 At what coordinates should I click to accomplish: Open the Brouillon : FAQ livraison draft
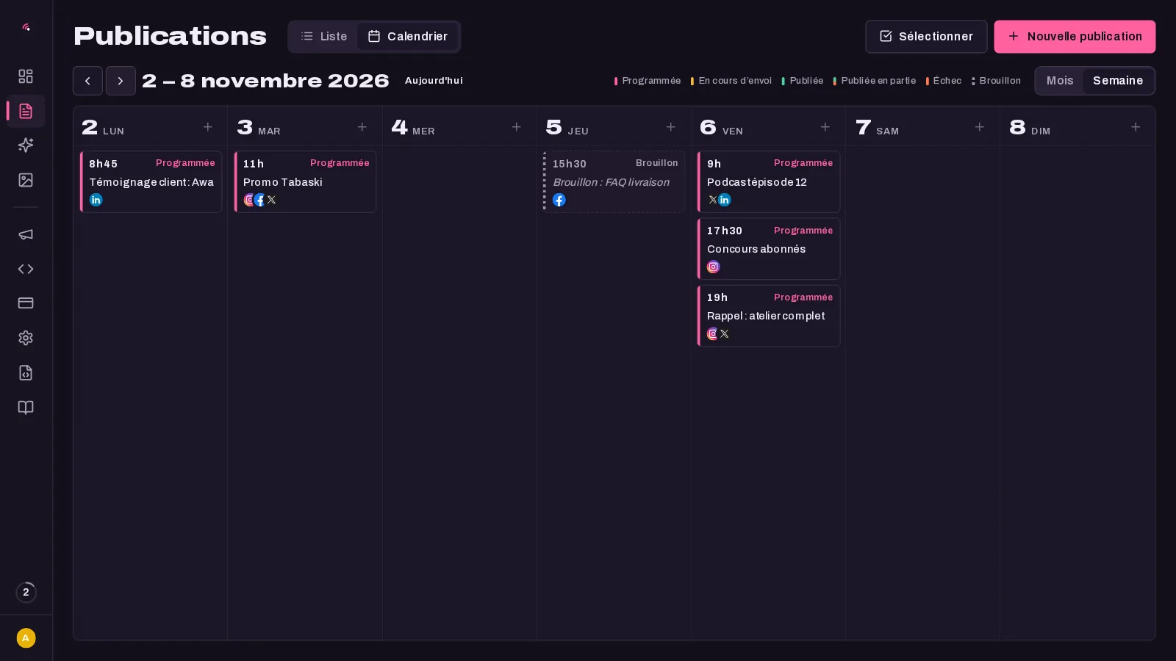614,182
